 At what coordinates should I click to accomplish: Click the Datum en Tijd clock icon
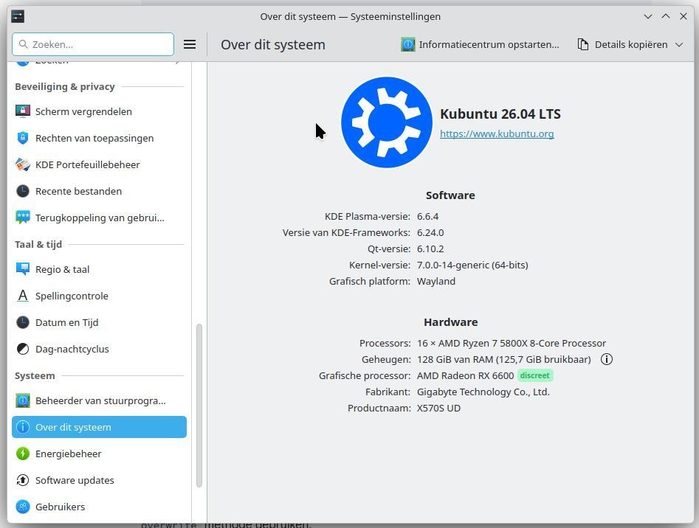(23, 322)
